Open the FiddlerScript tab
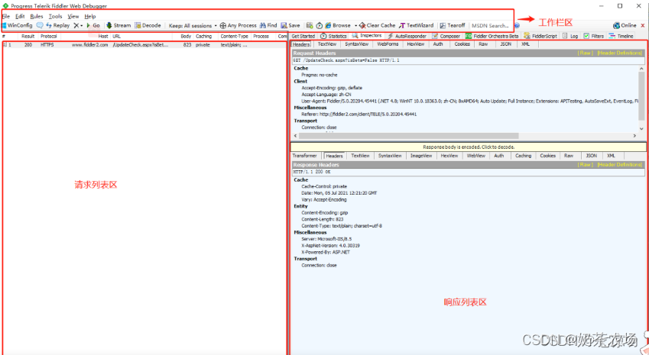This screenshot has height=355, width=649. coord(540,36)
